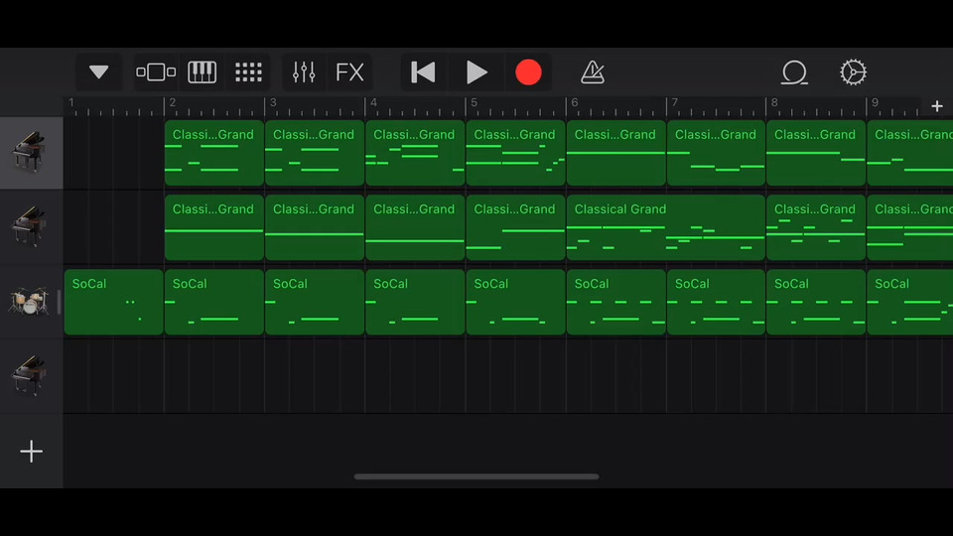This screenshot has width=953, height=536.
Task: Select track two piano region at bar 5
Action: click(x=515, y=227)
